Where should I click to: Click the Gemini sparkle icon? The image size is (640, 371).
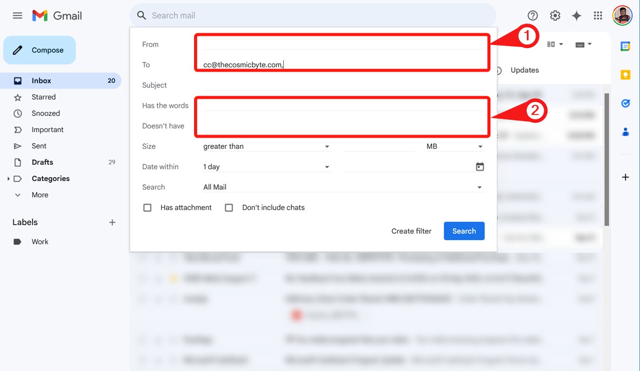577,15
